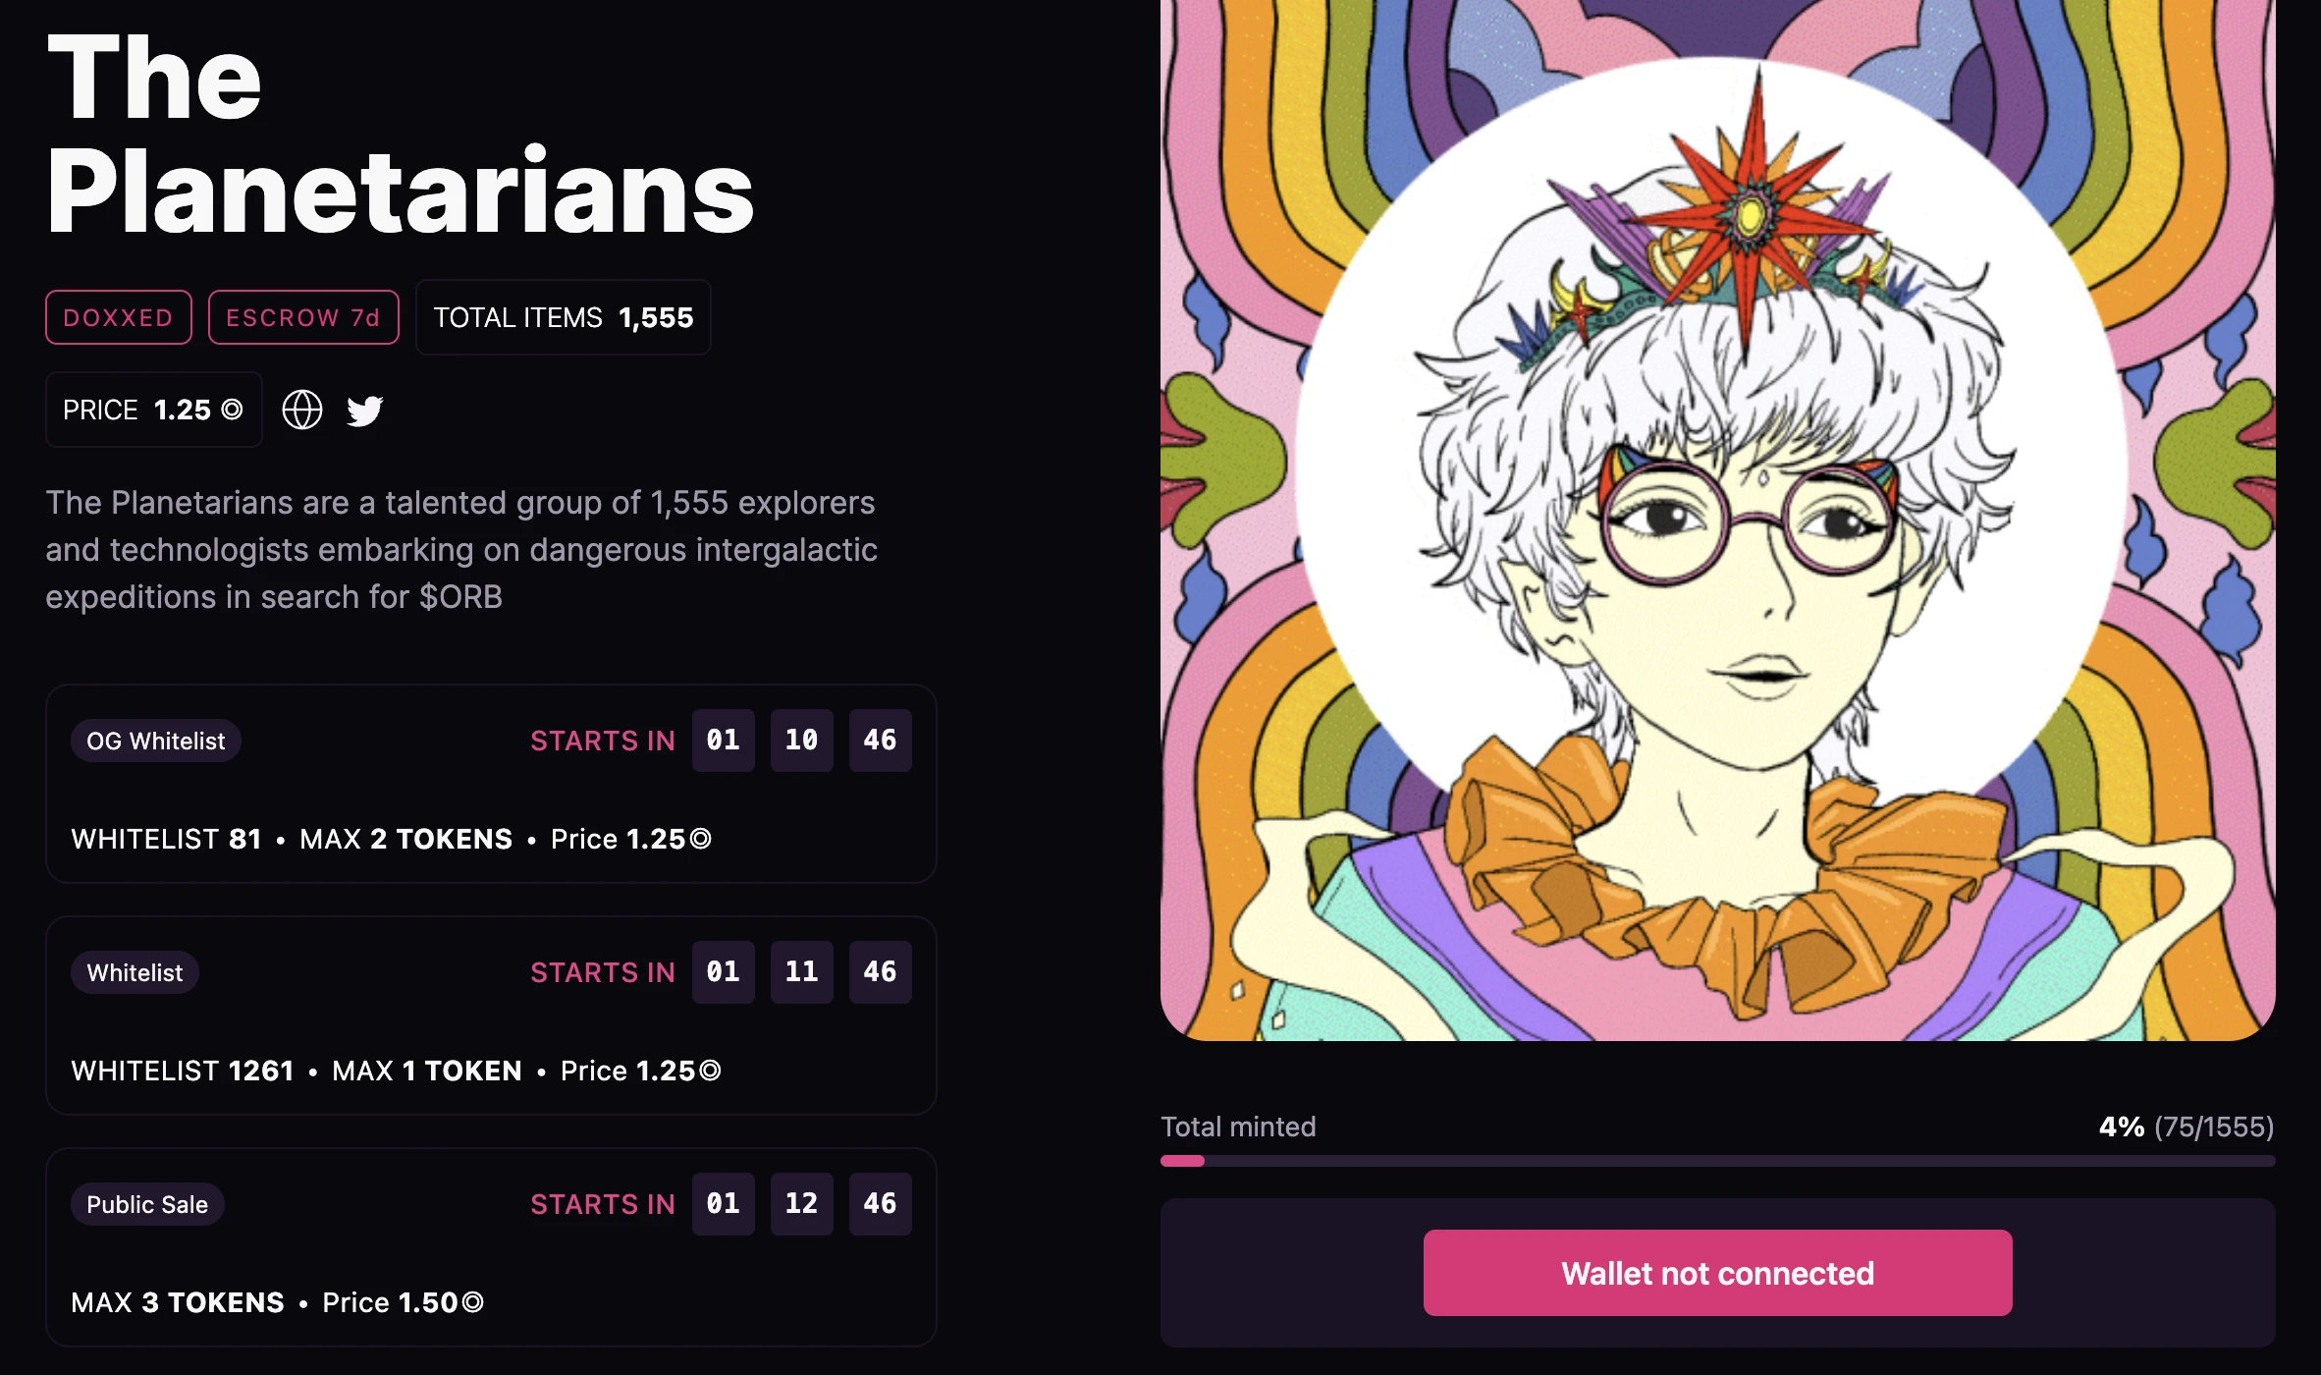Viewport: 2321px width, 1375px height.
Task: Click the Solana symbol in the top PRICE badge
Action: [x=232, y=410]
